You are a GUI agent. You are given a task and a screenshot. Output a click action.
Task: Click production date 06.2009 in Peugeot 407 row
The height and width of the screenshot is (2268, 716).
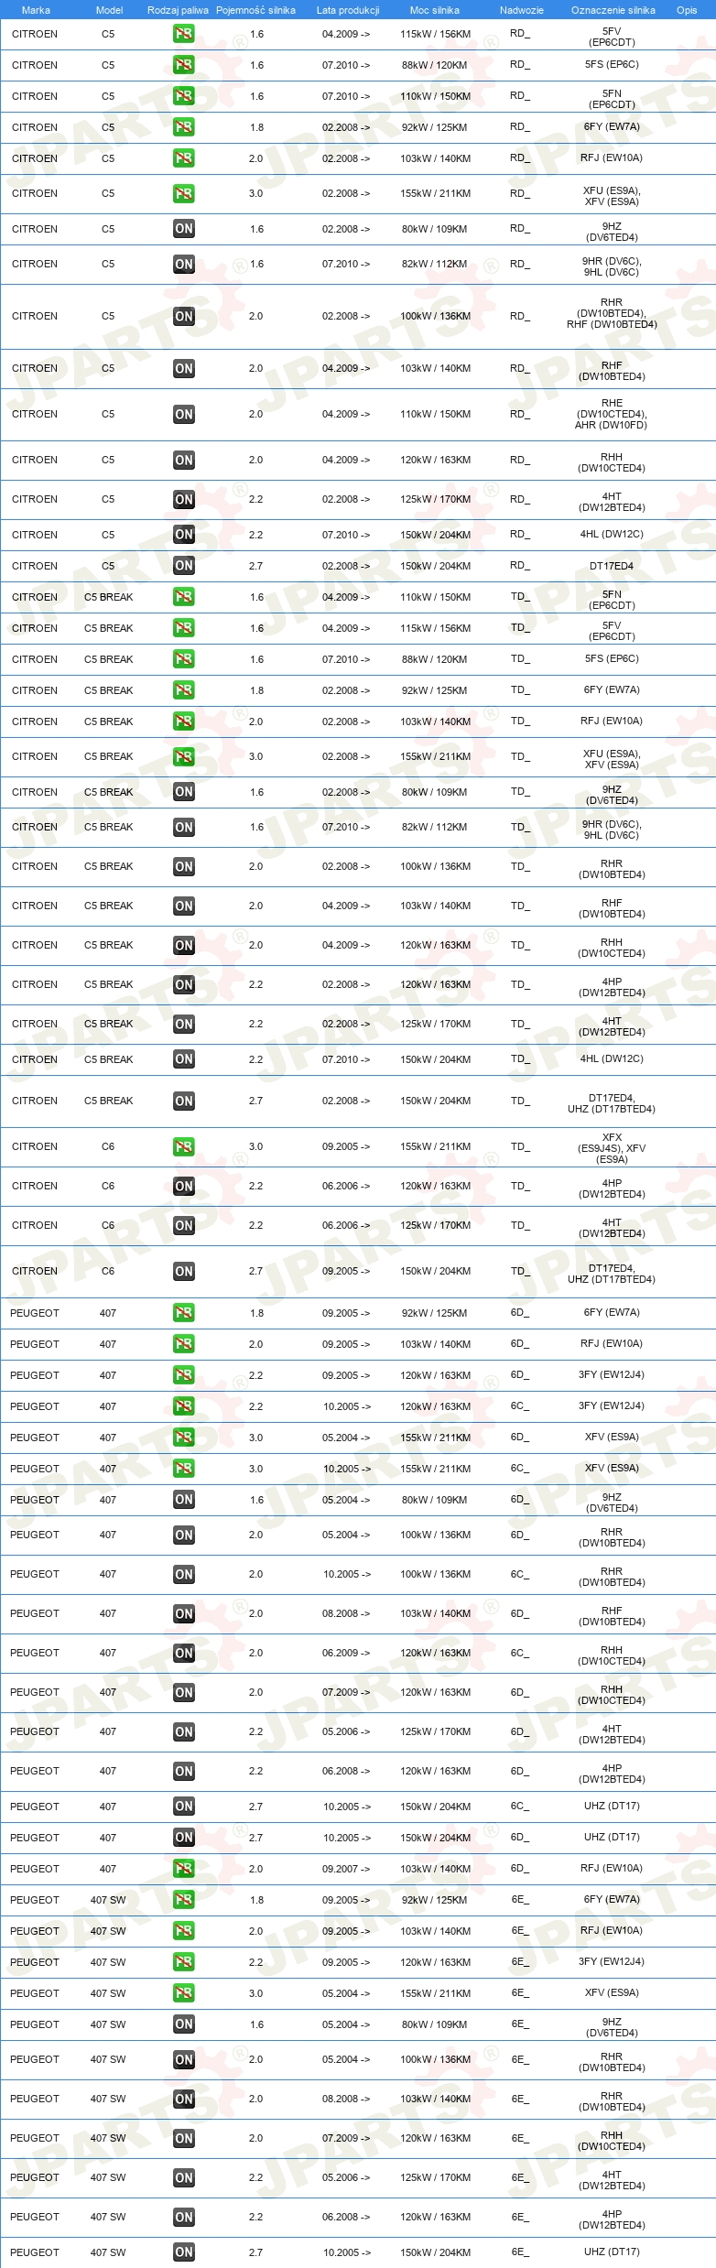pyautogui.click(x=346, y=1654)
